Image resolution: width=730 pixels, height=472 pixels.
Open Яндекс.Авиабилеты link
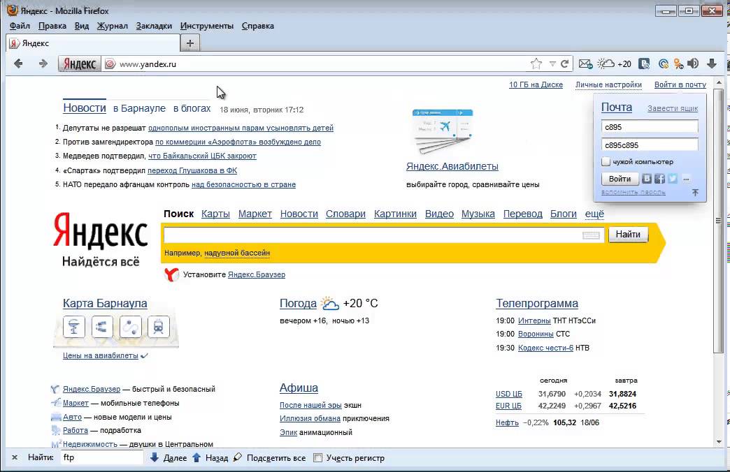click(x=452, y=166)
